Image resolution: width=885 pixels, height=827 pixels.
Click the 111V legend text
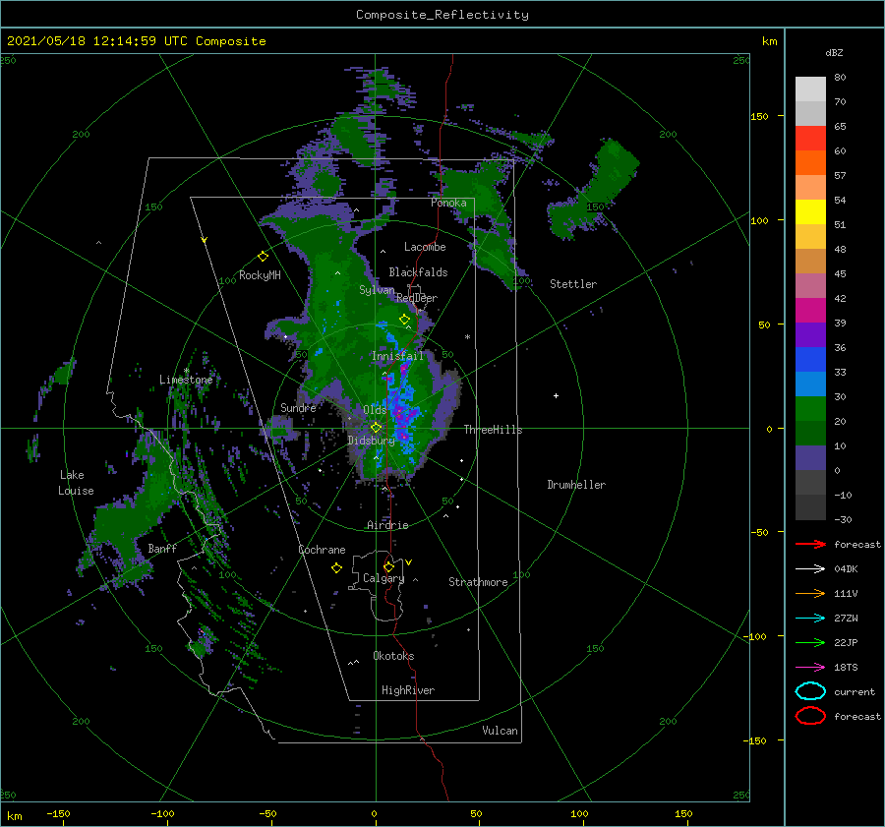pos(846,593)
